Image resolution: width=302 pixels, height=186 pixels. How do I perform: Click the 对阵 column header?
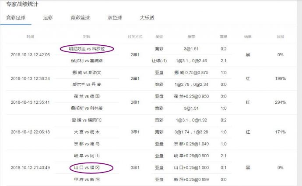87,37
